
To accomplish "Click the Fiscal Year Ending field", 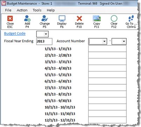I will (44, 41).
